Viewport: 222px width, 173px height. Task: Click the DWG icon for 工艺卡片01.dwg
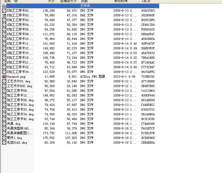[4, 81]
